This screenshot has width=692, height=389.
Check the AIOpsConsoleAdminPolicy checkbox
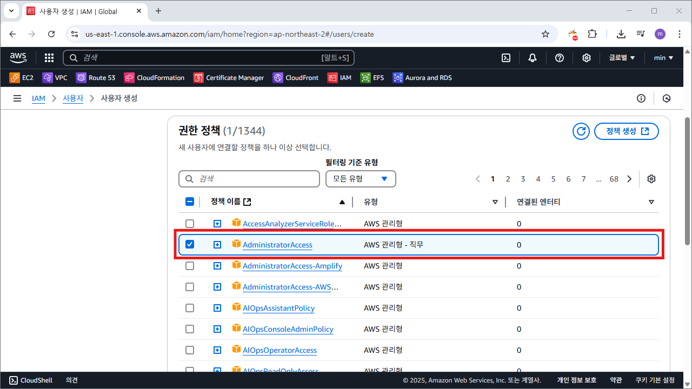190,329
